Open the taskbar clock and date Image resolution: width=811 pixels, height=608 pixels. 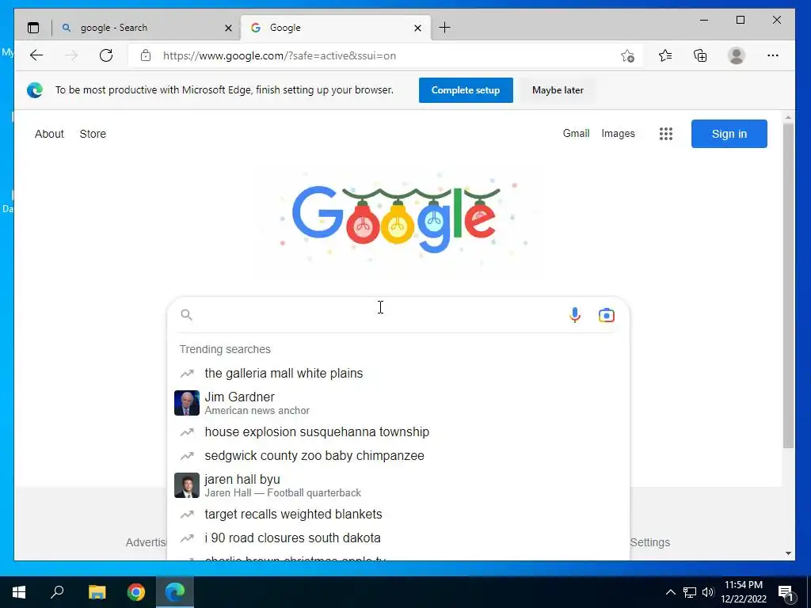[x=744, y=592]
